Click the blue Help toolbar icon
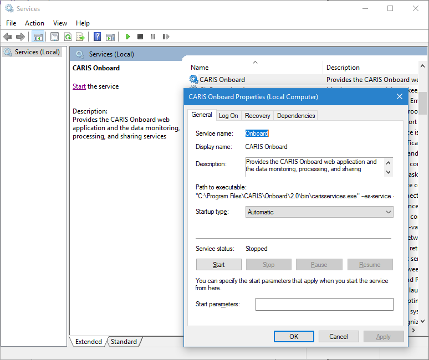This screenshot has width=429, height=360. [97, 37]
